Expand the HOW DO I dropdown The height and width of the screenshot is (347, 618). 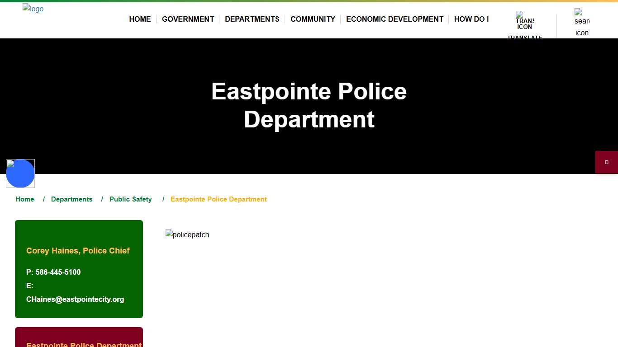(x=471, y=19)
